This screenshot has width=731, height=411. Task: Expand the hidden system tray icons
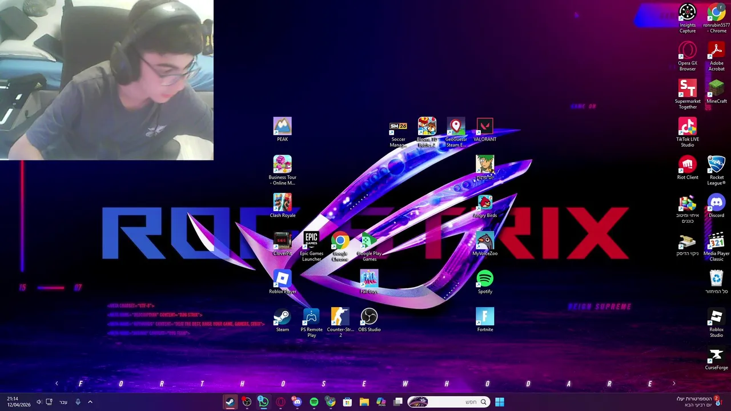[90, 402]
